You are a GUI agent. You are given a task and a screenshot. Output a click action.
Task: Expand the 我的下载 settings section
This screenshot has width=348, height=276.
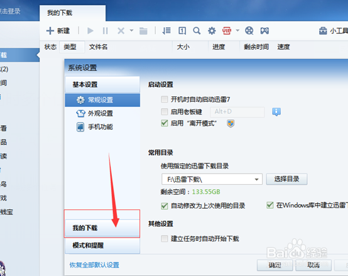[x=102, y=228]
